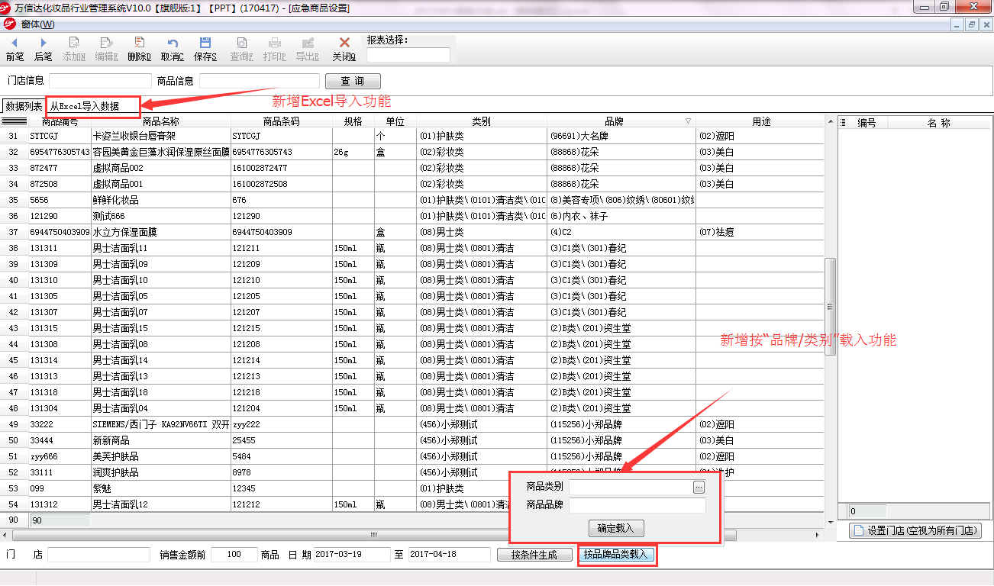Viewport: 994px width, 586px height.
Task: Click the app logo icon in menu bar
Action: pos(9,24)
